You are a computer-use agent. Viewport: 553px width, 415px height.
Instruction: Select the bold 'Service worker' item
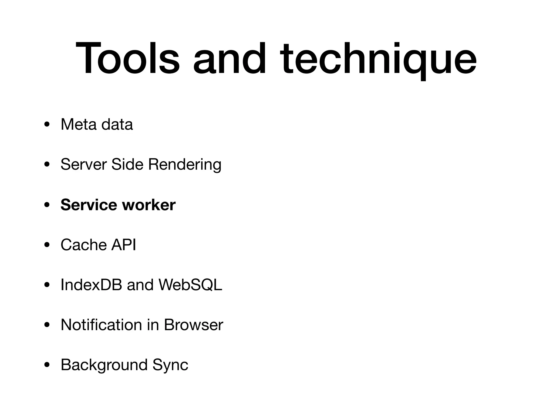pos(118,205)
